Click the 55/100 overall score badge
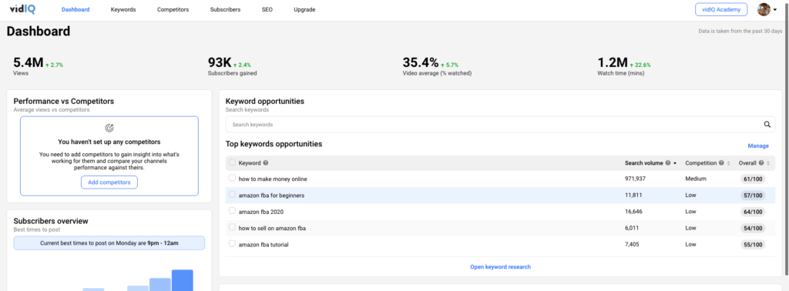Image resolution: width=789 pixels, height=291 pixels. pos(753,244)
